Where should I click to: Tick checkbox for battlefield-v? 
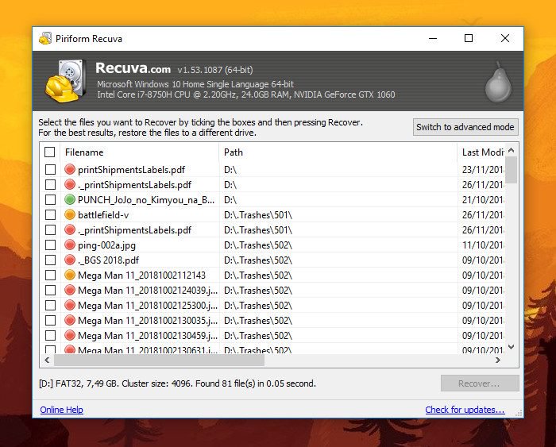pos(50,215)
